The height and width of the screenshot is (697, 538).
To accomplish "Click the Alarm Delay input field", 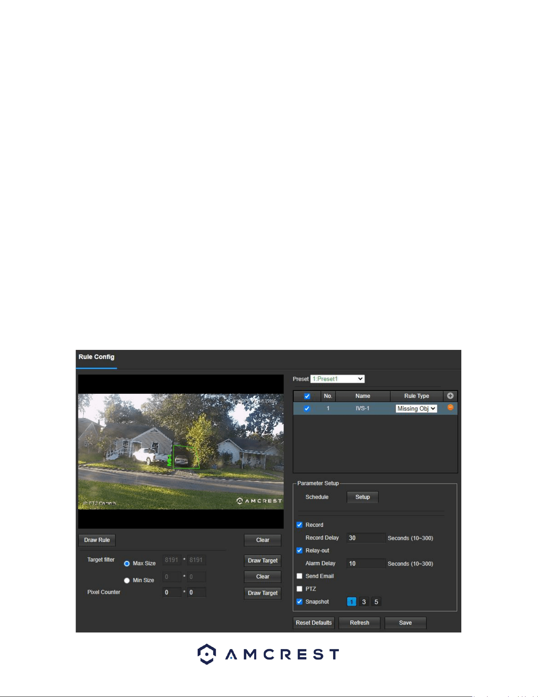I will (x=366, y=564).
